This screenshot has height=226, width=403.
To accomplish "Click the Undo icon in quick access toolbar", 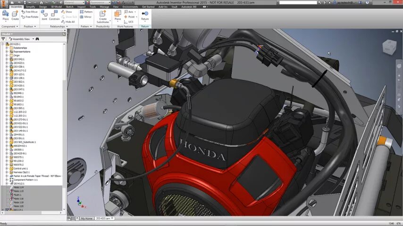I will click(30, 2).
